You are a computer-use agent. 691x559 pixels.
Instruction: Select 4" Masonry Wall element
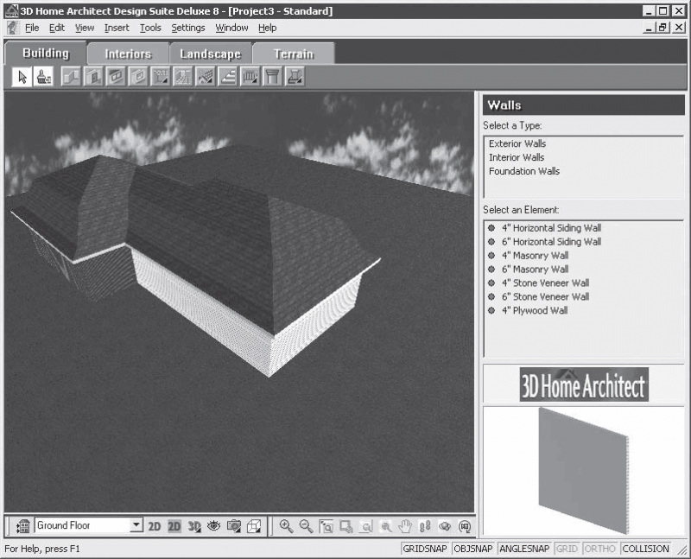point(535,256)
